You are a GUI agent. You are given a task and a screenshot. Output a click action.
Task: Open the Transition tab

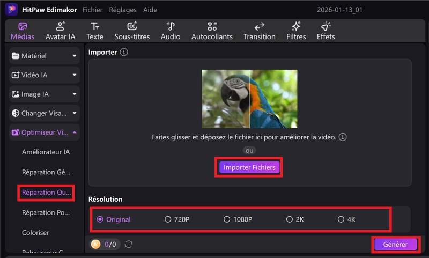260,31
